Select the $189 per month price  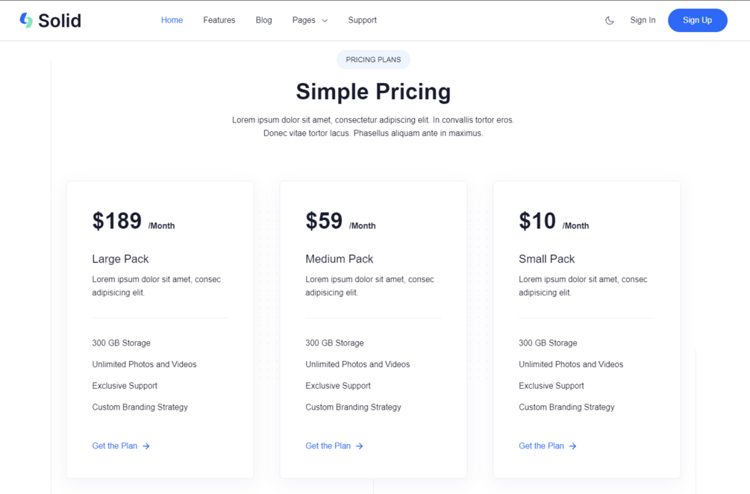pos(117,221)
